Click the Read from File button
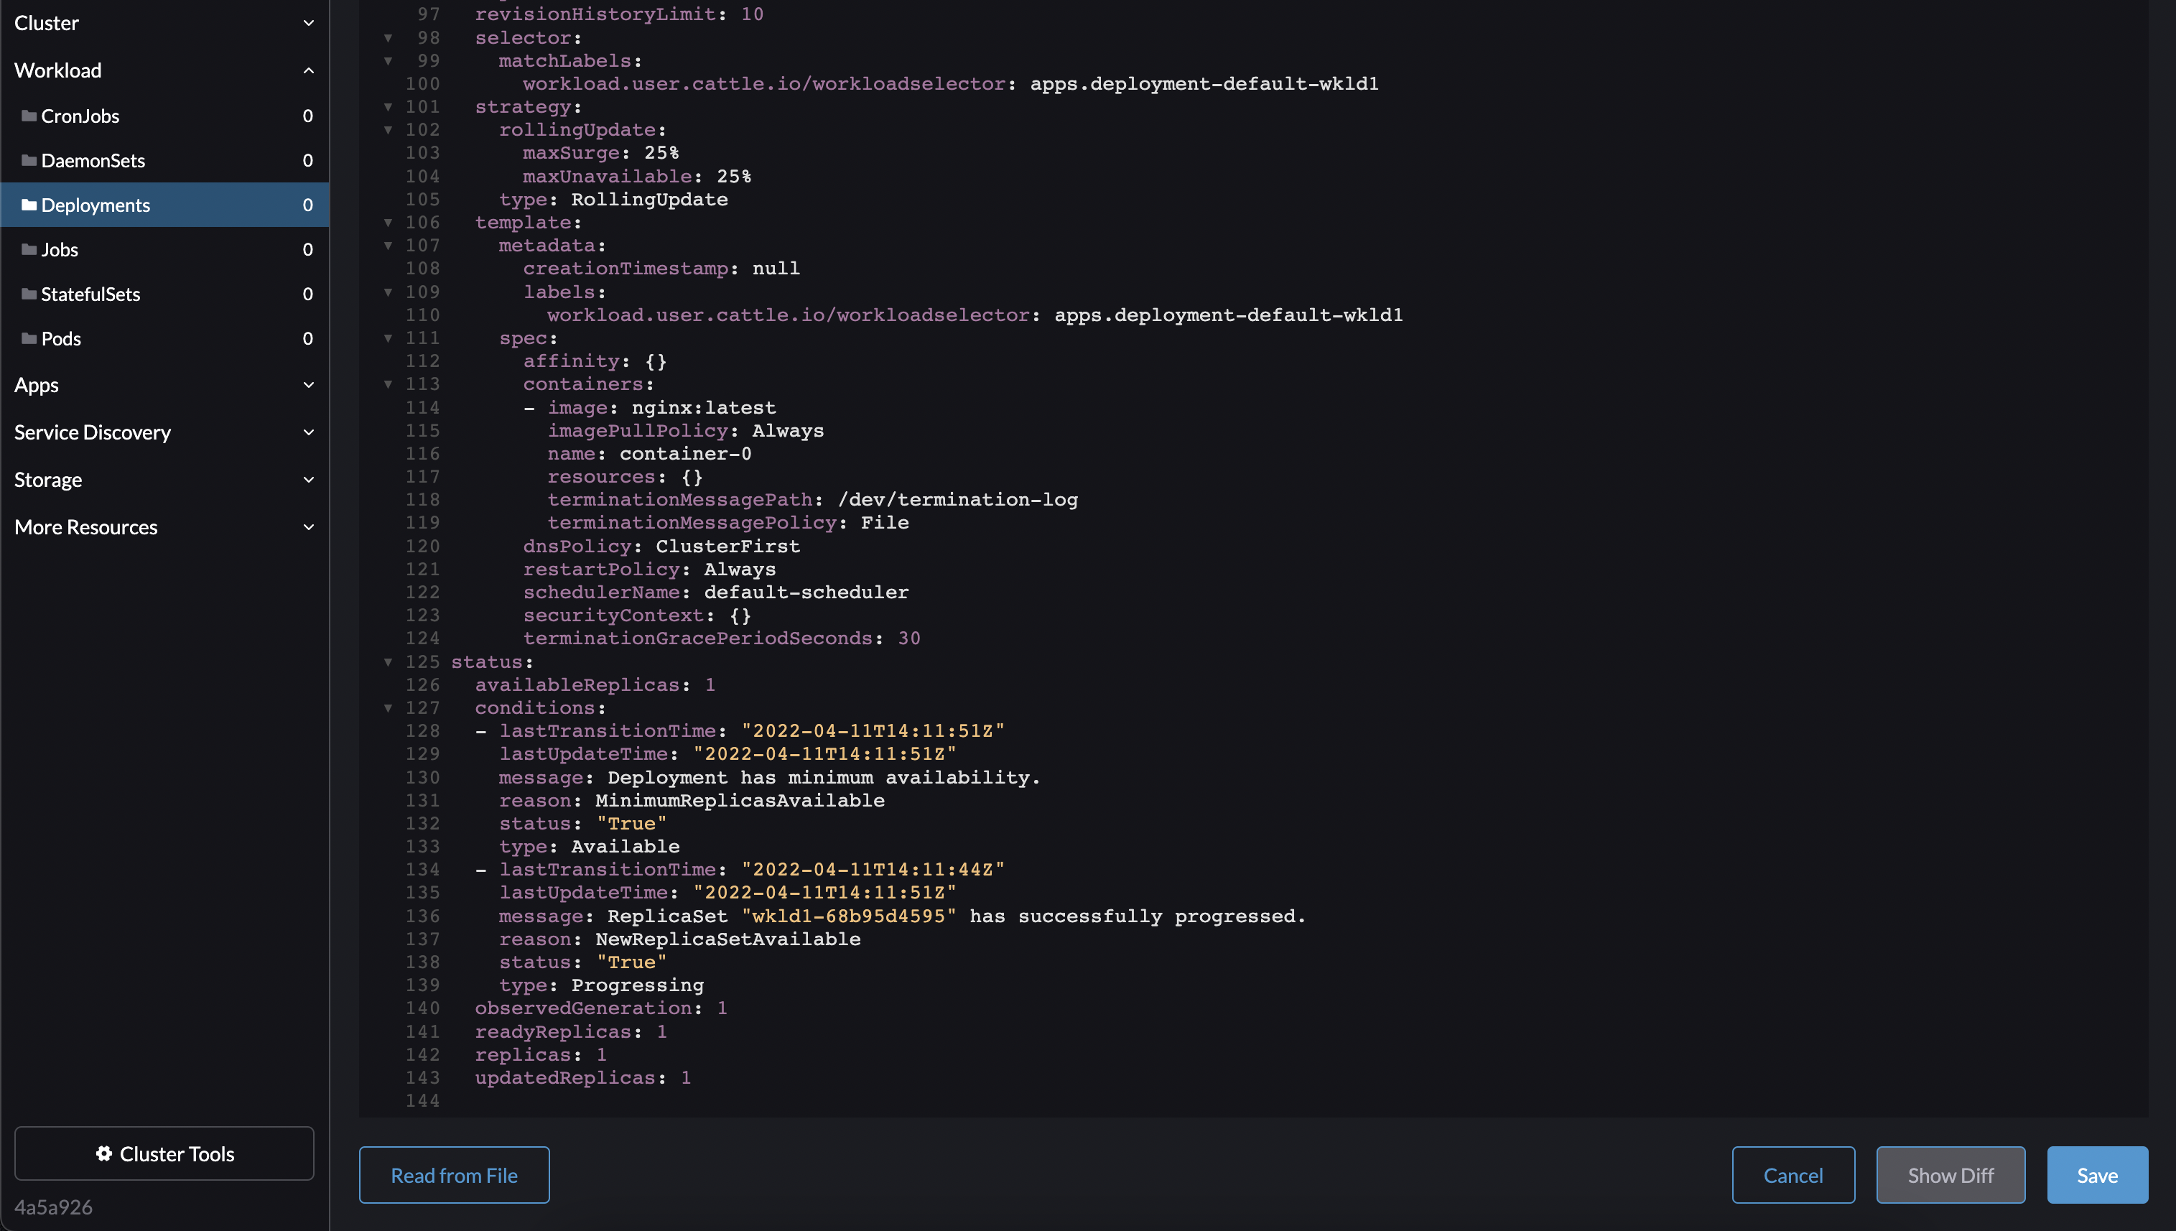Viewport: 2176px width, 1231px height. [453, 1174]
